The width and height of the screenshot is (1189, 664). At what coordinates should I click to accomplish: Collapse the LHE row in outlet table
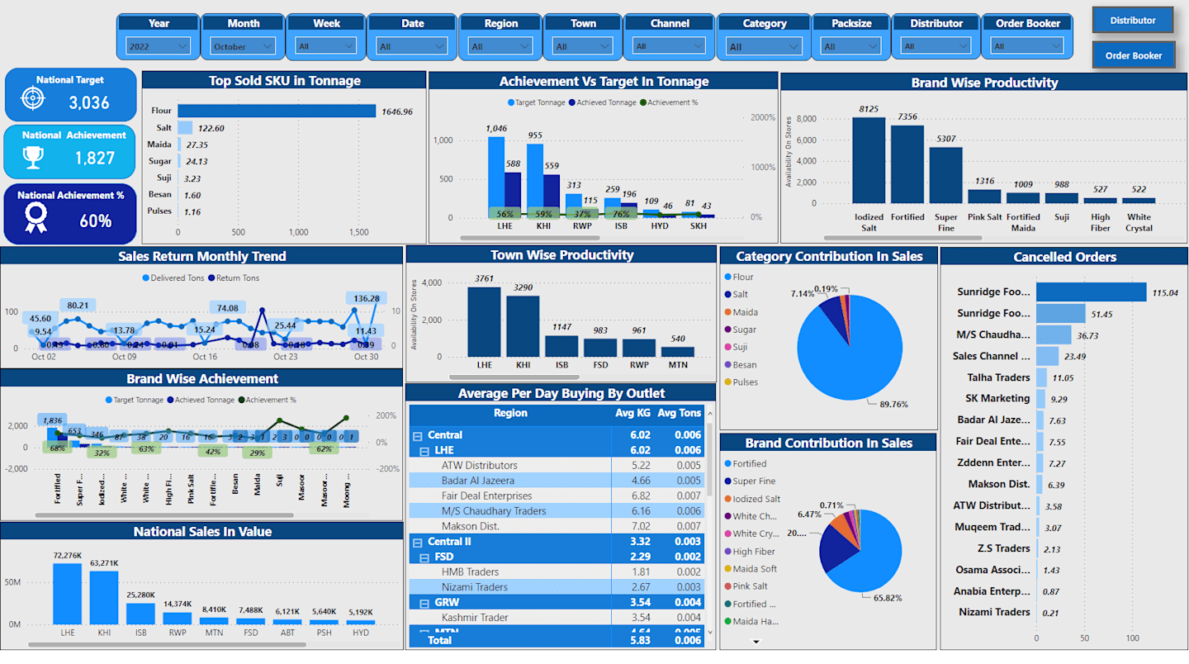coord(425,451)
